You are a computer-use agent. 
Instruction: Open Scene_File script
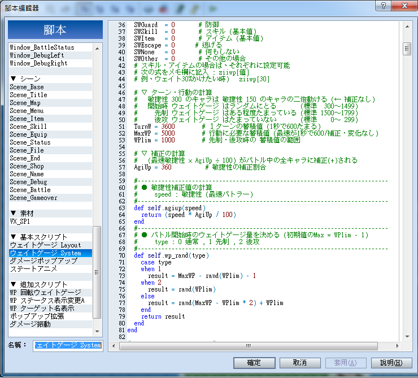point(50,150)
